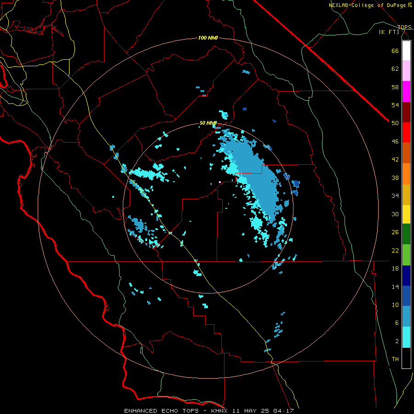Click the '18' legend value
The height and width of the screenshot is (414, 414).
[x=395, y=269]
